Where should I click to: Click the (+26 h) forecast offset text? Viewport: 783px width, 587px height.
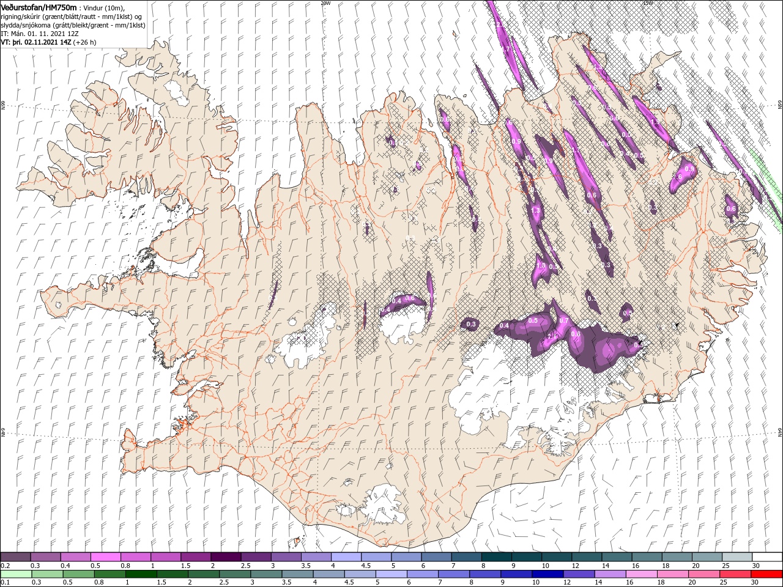[84, 42]
